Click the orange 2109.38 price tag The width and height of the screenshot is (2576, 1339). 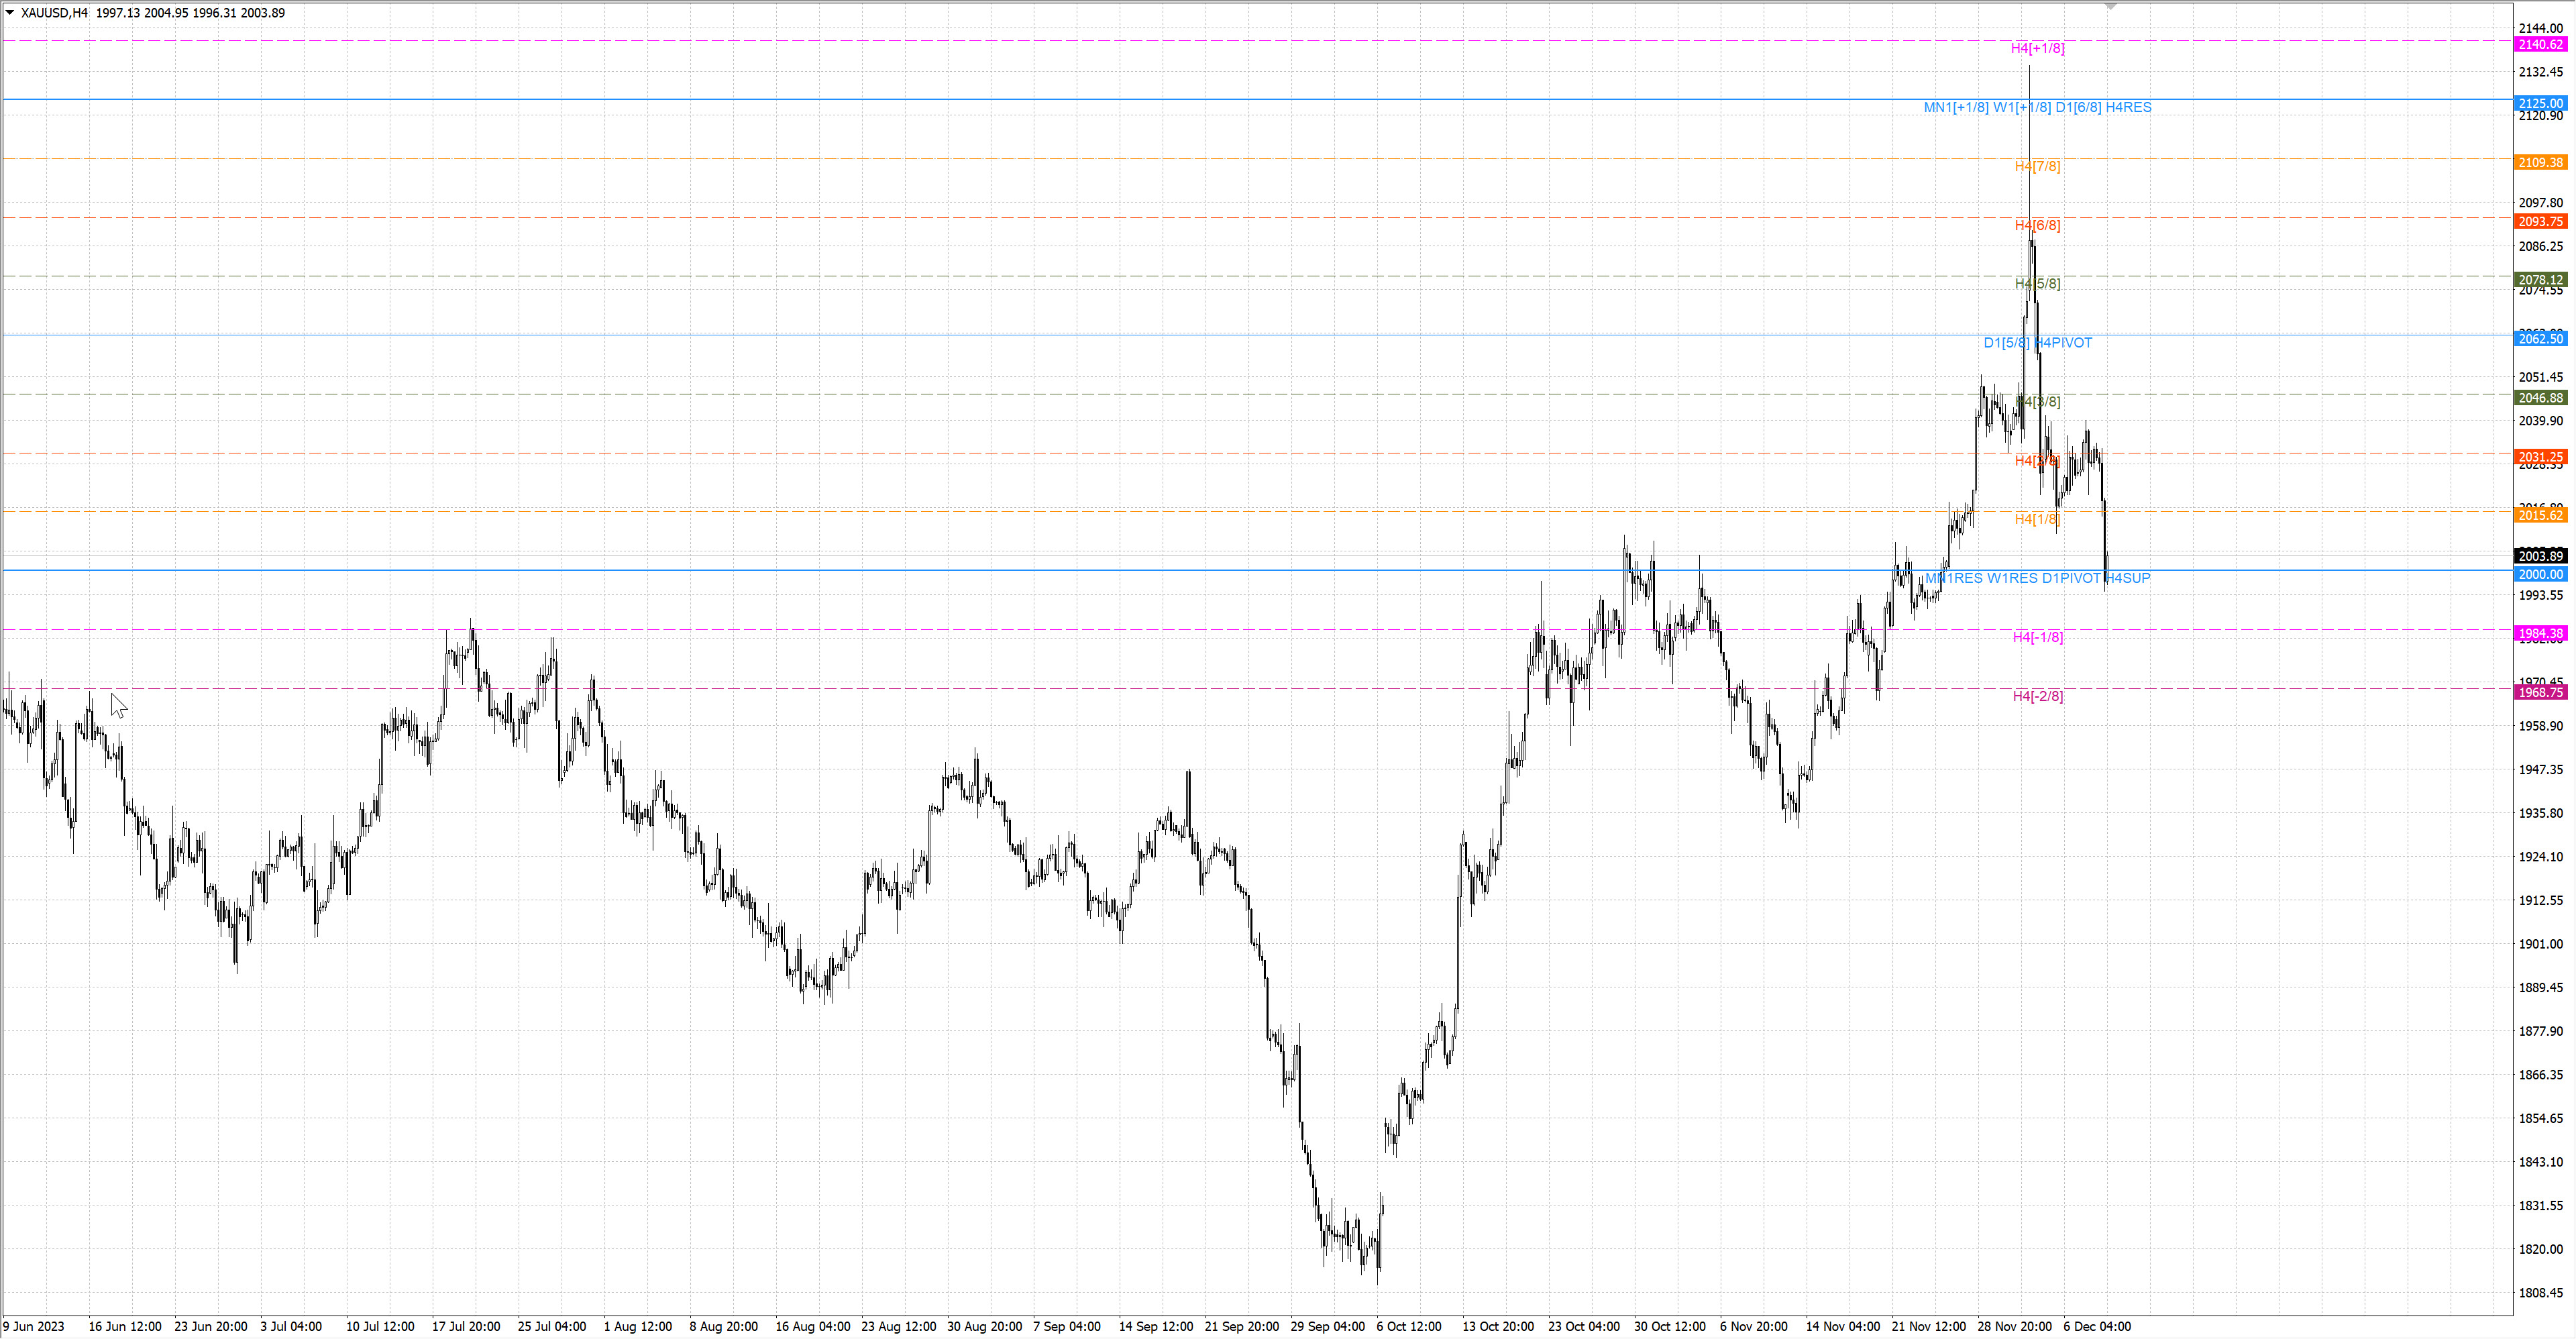pos(2540,162)
